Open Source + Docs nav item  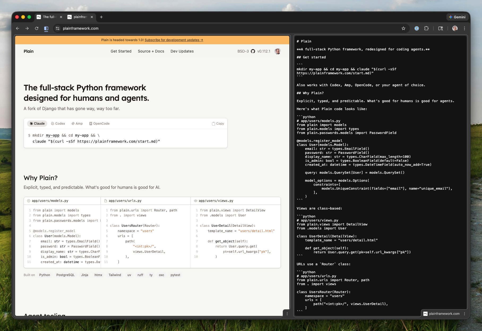tap(151, 51)
